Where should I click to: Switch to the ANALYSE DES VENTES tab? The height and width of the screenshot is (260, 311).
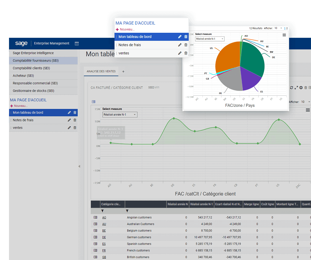101,71
